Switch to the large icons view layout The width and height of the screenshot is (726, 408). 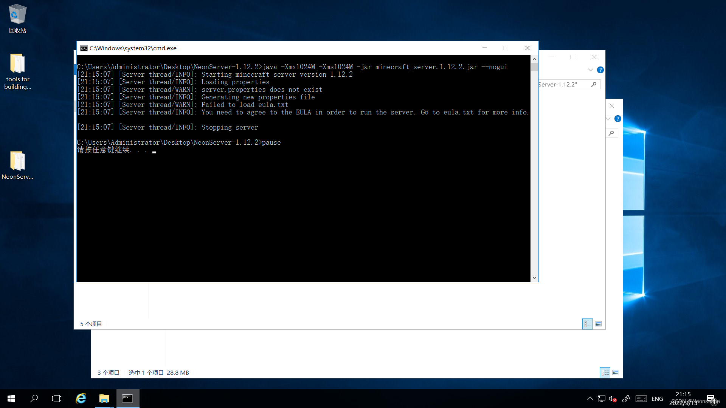pos(598,324)
